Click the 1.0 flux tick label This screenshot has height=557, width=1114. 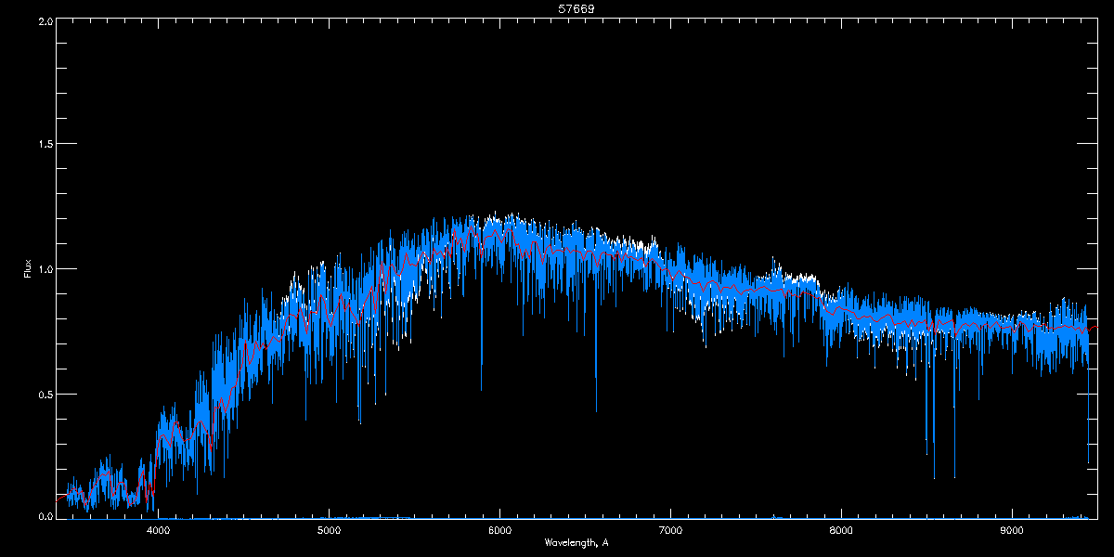(44, 268)
